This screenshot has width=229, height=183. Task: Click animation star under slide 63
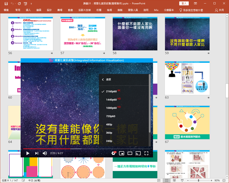pyautogui.click(x=208, y=97)
